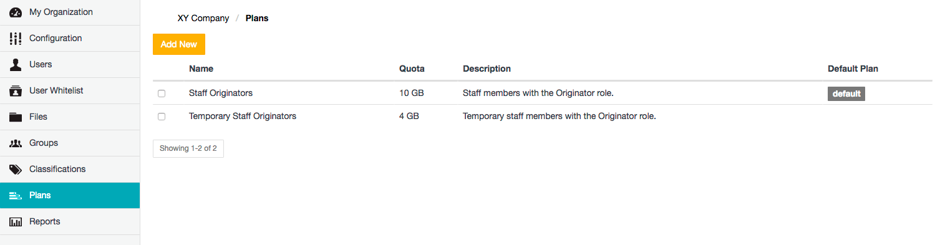Viewport: 945px width, 245px height.
Task: Open the Temporary Staff Originators plan
Action: (243, 116)
